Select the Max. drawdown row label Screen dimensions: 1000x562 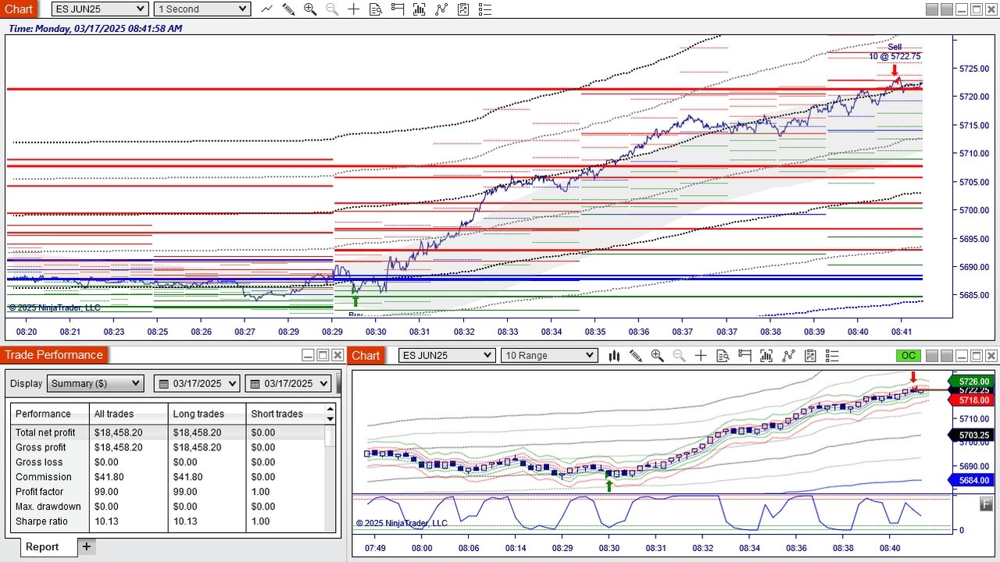(48, 507)
